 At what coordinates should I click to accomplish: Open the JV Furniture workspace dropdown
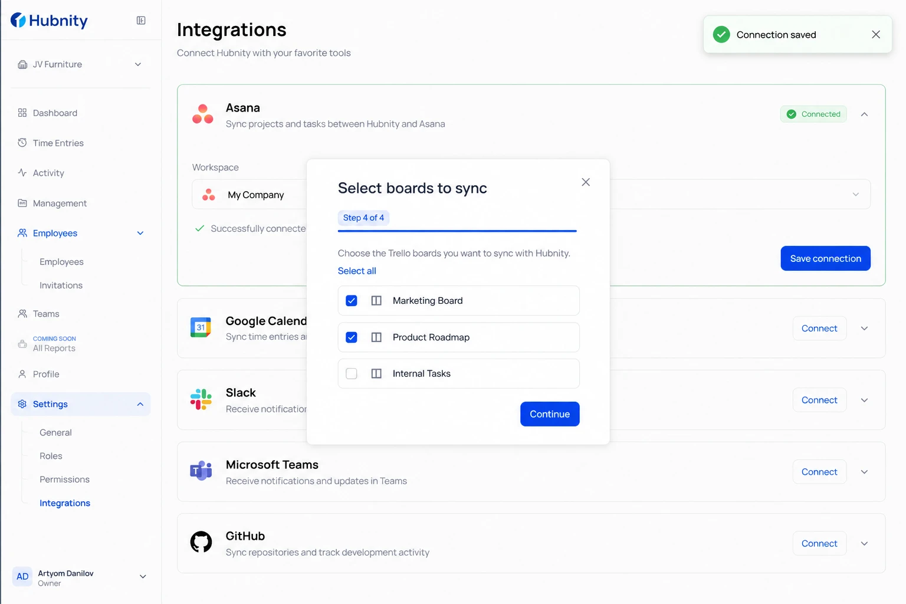point(138,64)
